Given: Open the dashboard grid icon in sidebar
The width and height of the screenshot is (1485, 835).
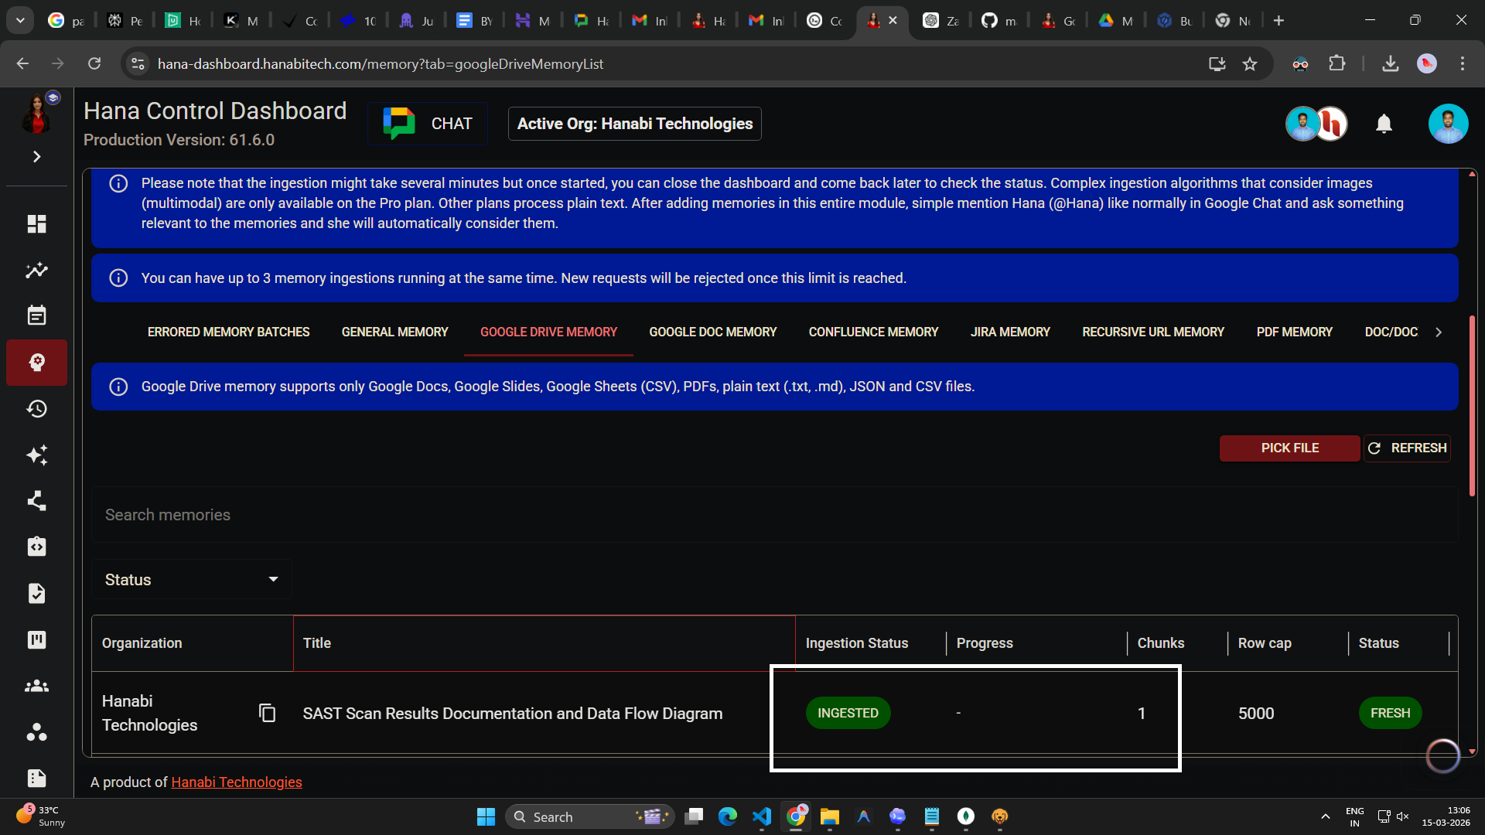Looking at the screenshot, I should point(36,224).
